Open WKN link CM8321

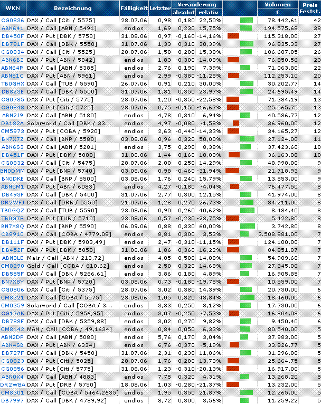[x=13, y=298]
